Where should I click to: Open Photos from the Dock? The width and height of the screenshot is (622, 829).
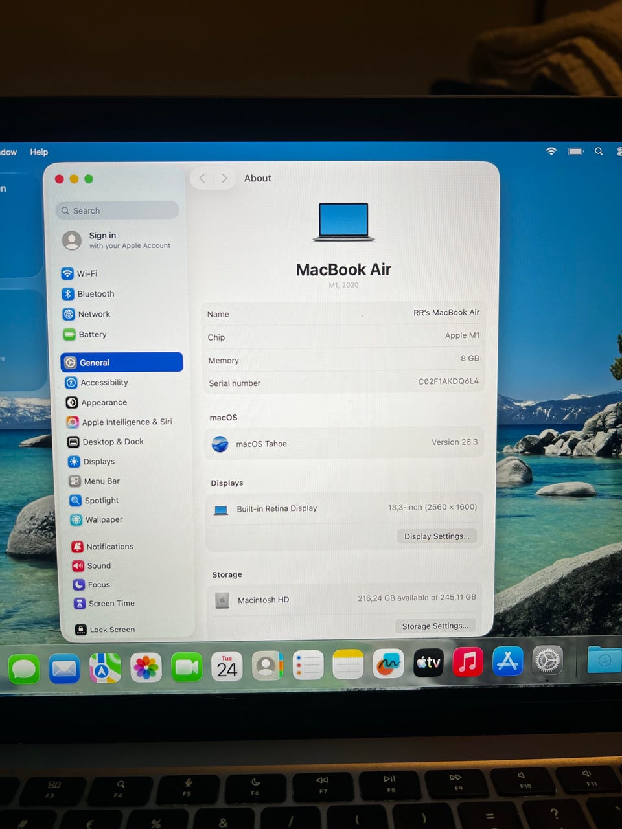[x=146, y=668]
